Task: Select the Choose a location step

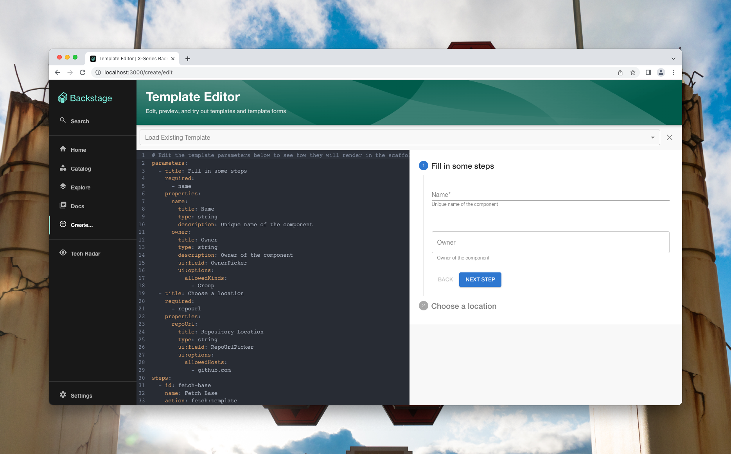Action: [x=463, y=306]
